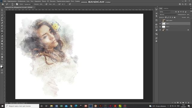Toggle lock image pixels brush icon
The width and height of the screenshot is (192, 108).
(168, 17)
